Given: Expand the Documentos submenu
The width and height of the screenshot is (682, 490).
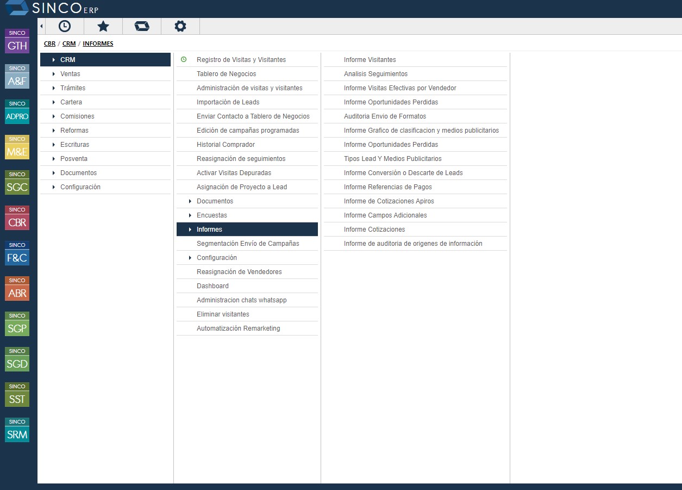Looking at the screenshot, I should coord(215,201).
